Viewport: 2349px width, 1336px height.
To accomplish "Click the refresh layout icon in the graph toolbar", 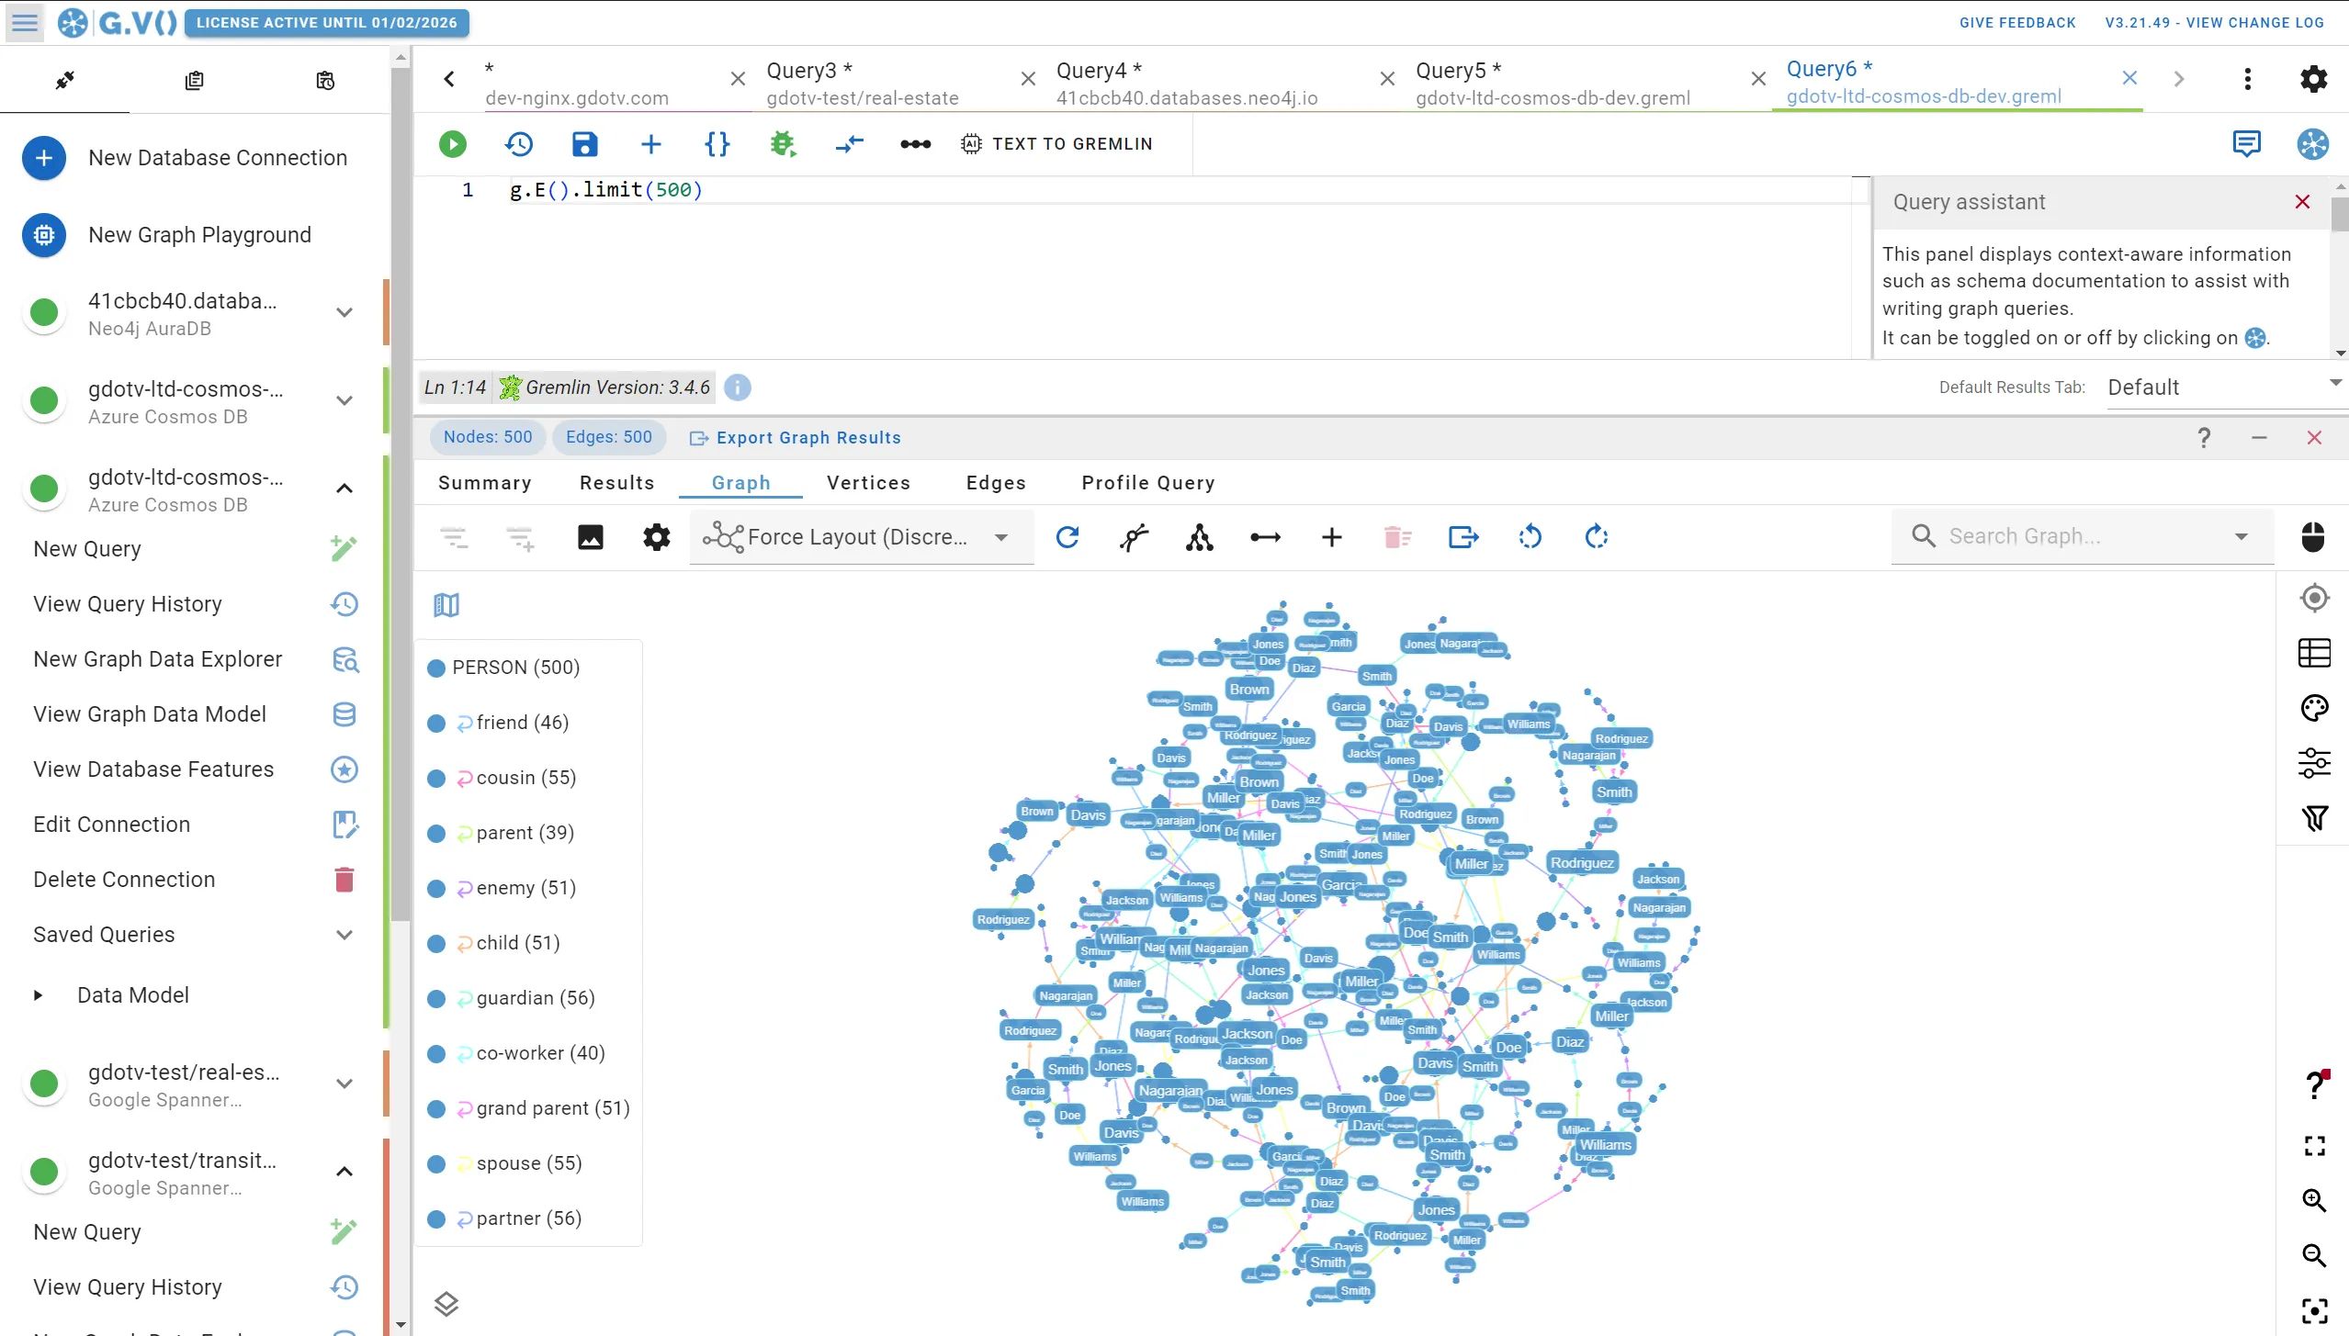I will pyautogui.click(x=1067, y=537).
